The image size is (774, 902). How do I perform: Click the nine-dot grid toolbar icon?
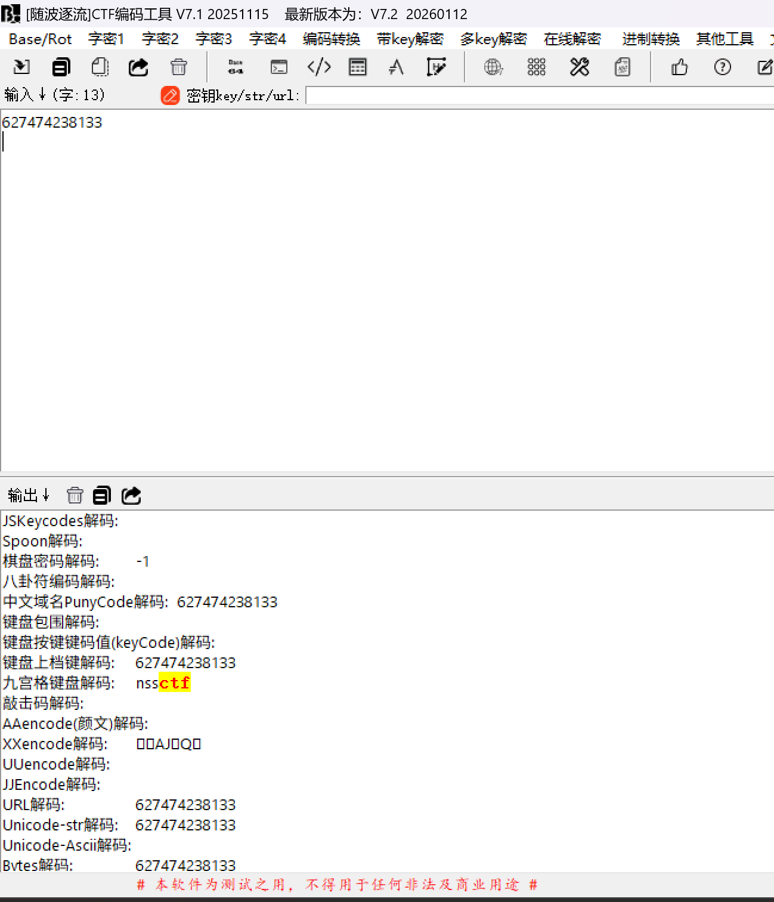pos(536,67)
